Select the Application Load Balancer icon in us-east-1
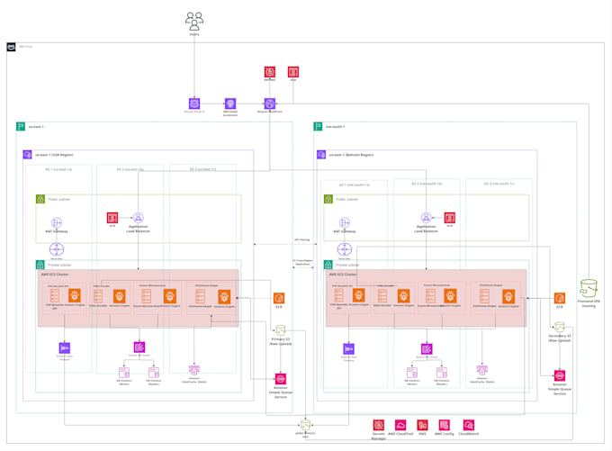Image resolution: width=612 pixels, height=451 pixels. pos(139,218)
